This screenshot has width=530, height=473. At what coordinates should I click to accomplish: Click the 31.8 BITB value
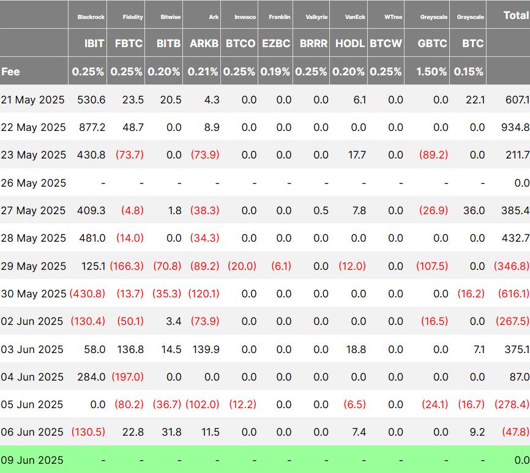(171, 432)
